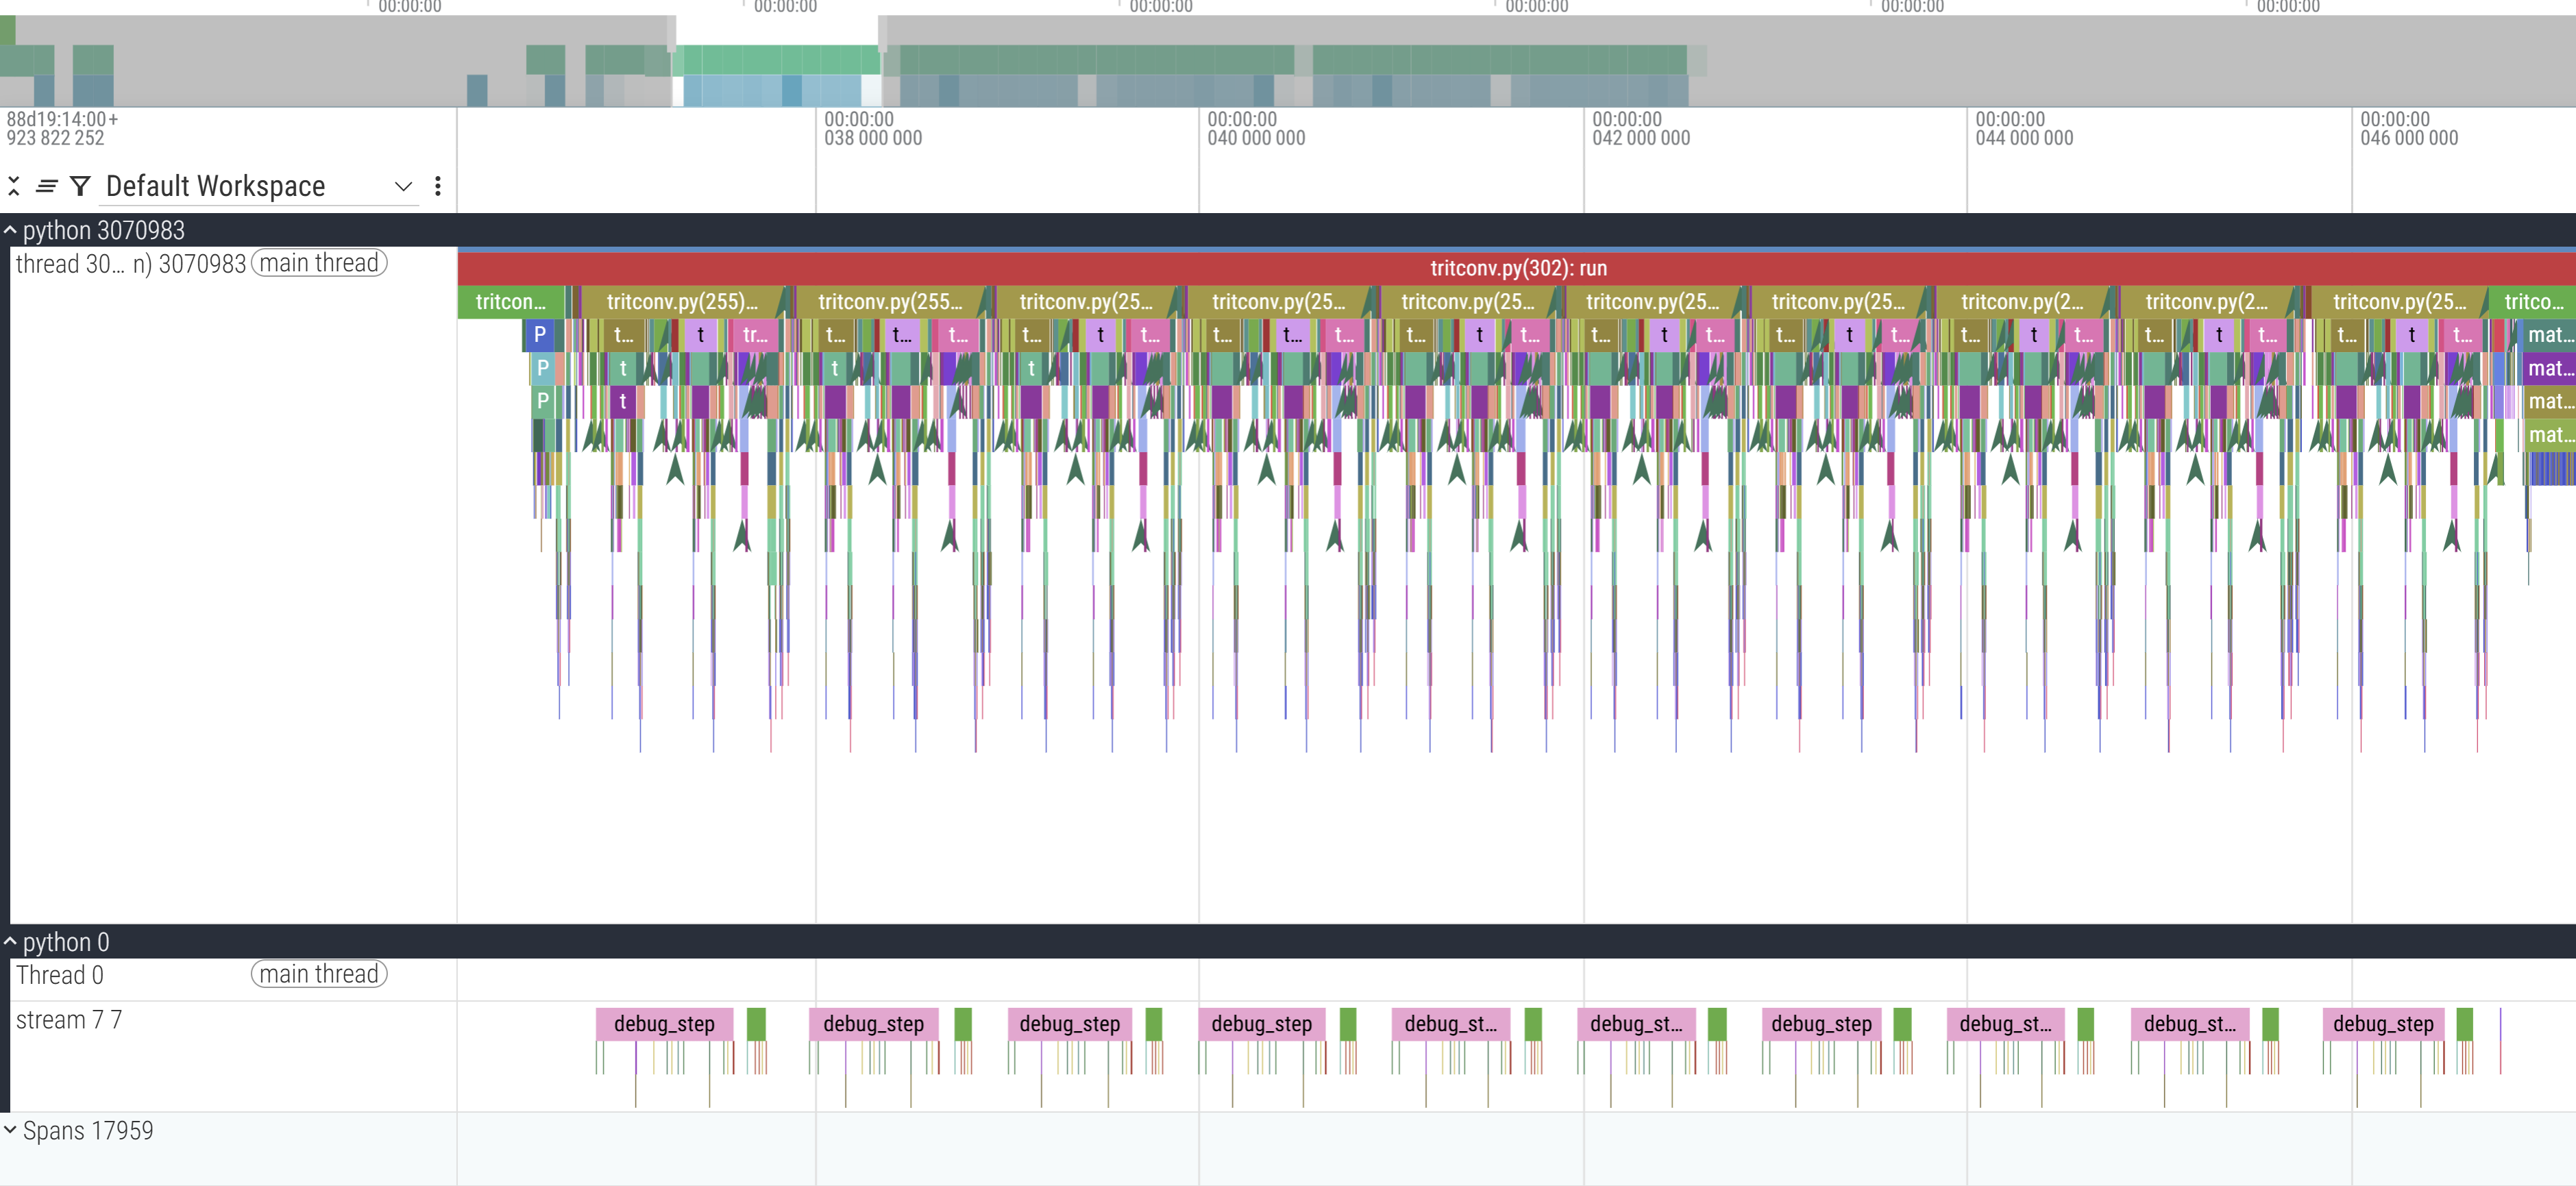Click main thread chip on Thread 0

point(319,974)
